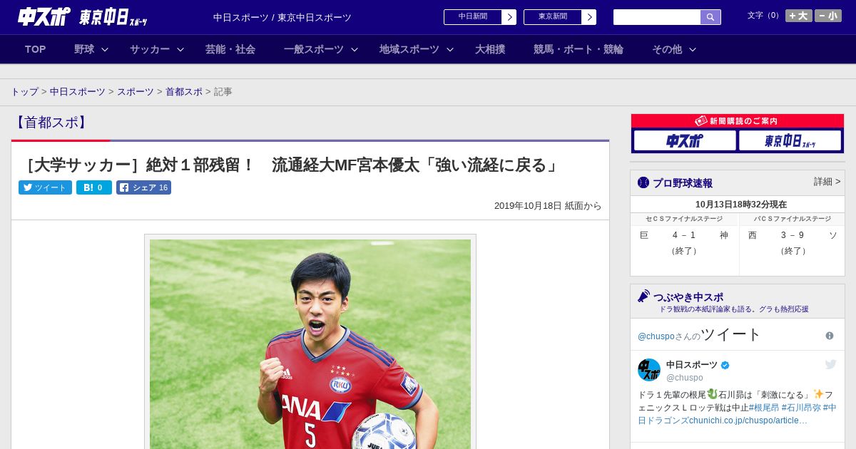The height and width of the screenshot is (449, 856).
Task: Open 大相撲 section
Action: pos(490,49)
